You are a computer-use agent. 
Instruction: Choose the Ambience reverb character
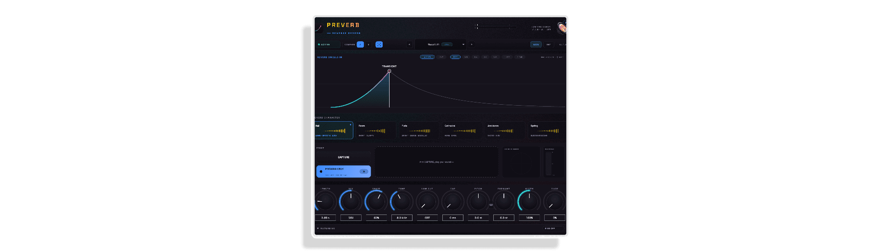click(x=505, y=130)
